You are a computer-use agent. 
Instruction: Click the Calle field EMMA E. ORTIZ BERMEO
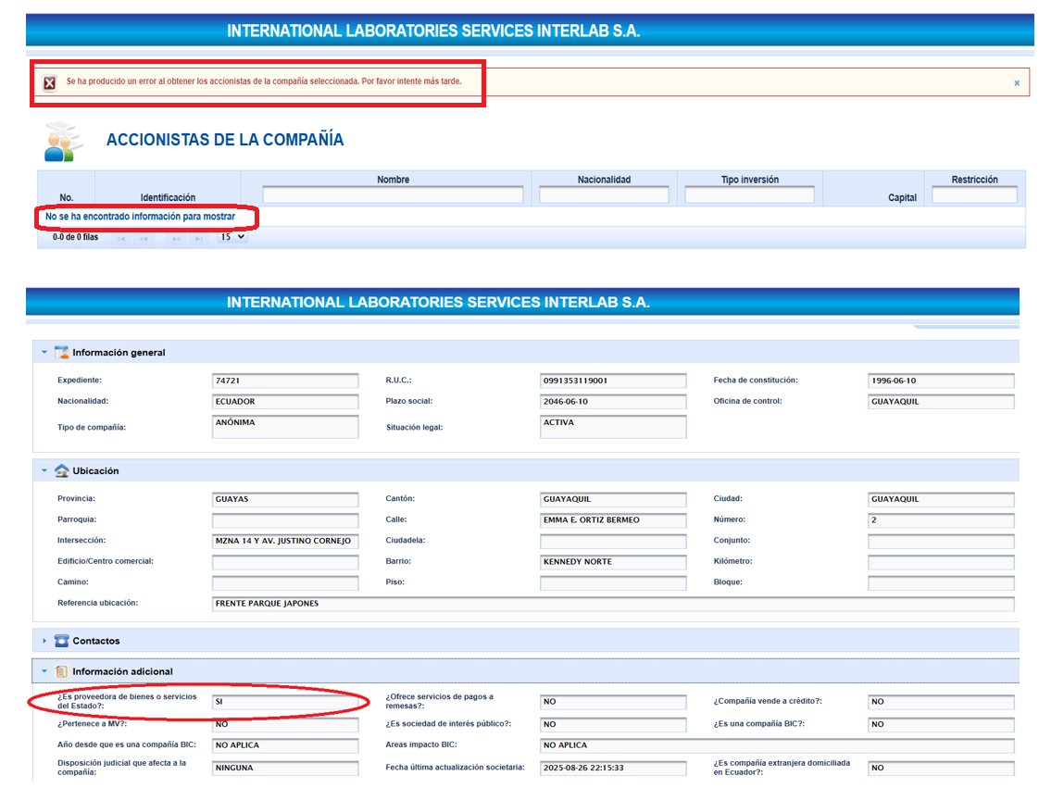coord(613,520)
